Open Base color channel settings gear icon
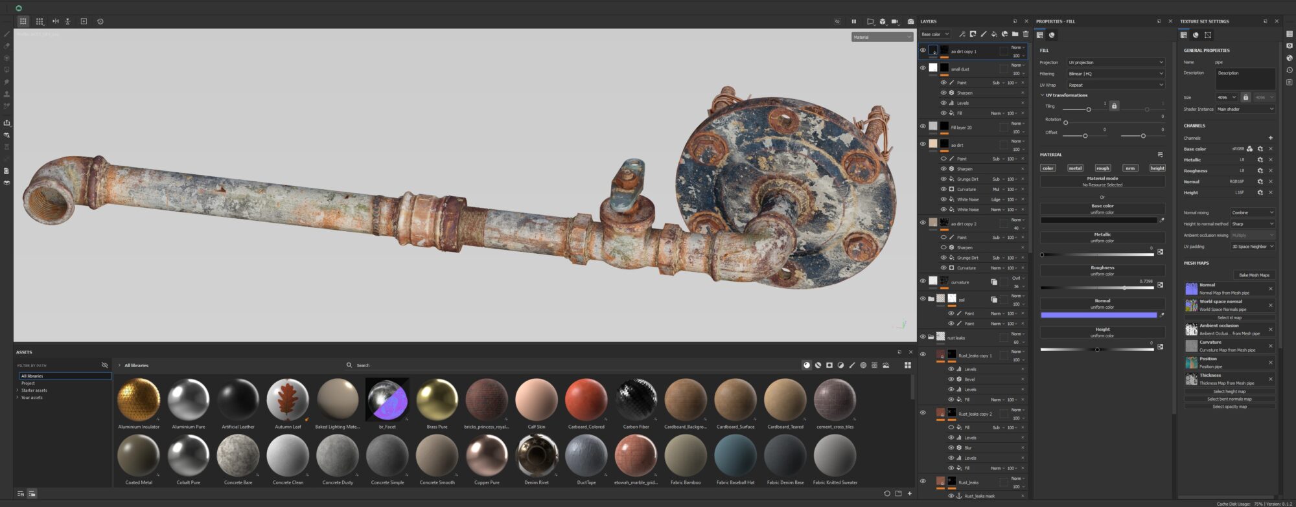The height and width of the screenshot is (507, 1296). pyautogui.click(x=1260, y=149)
